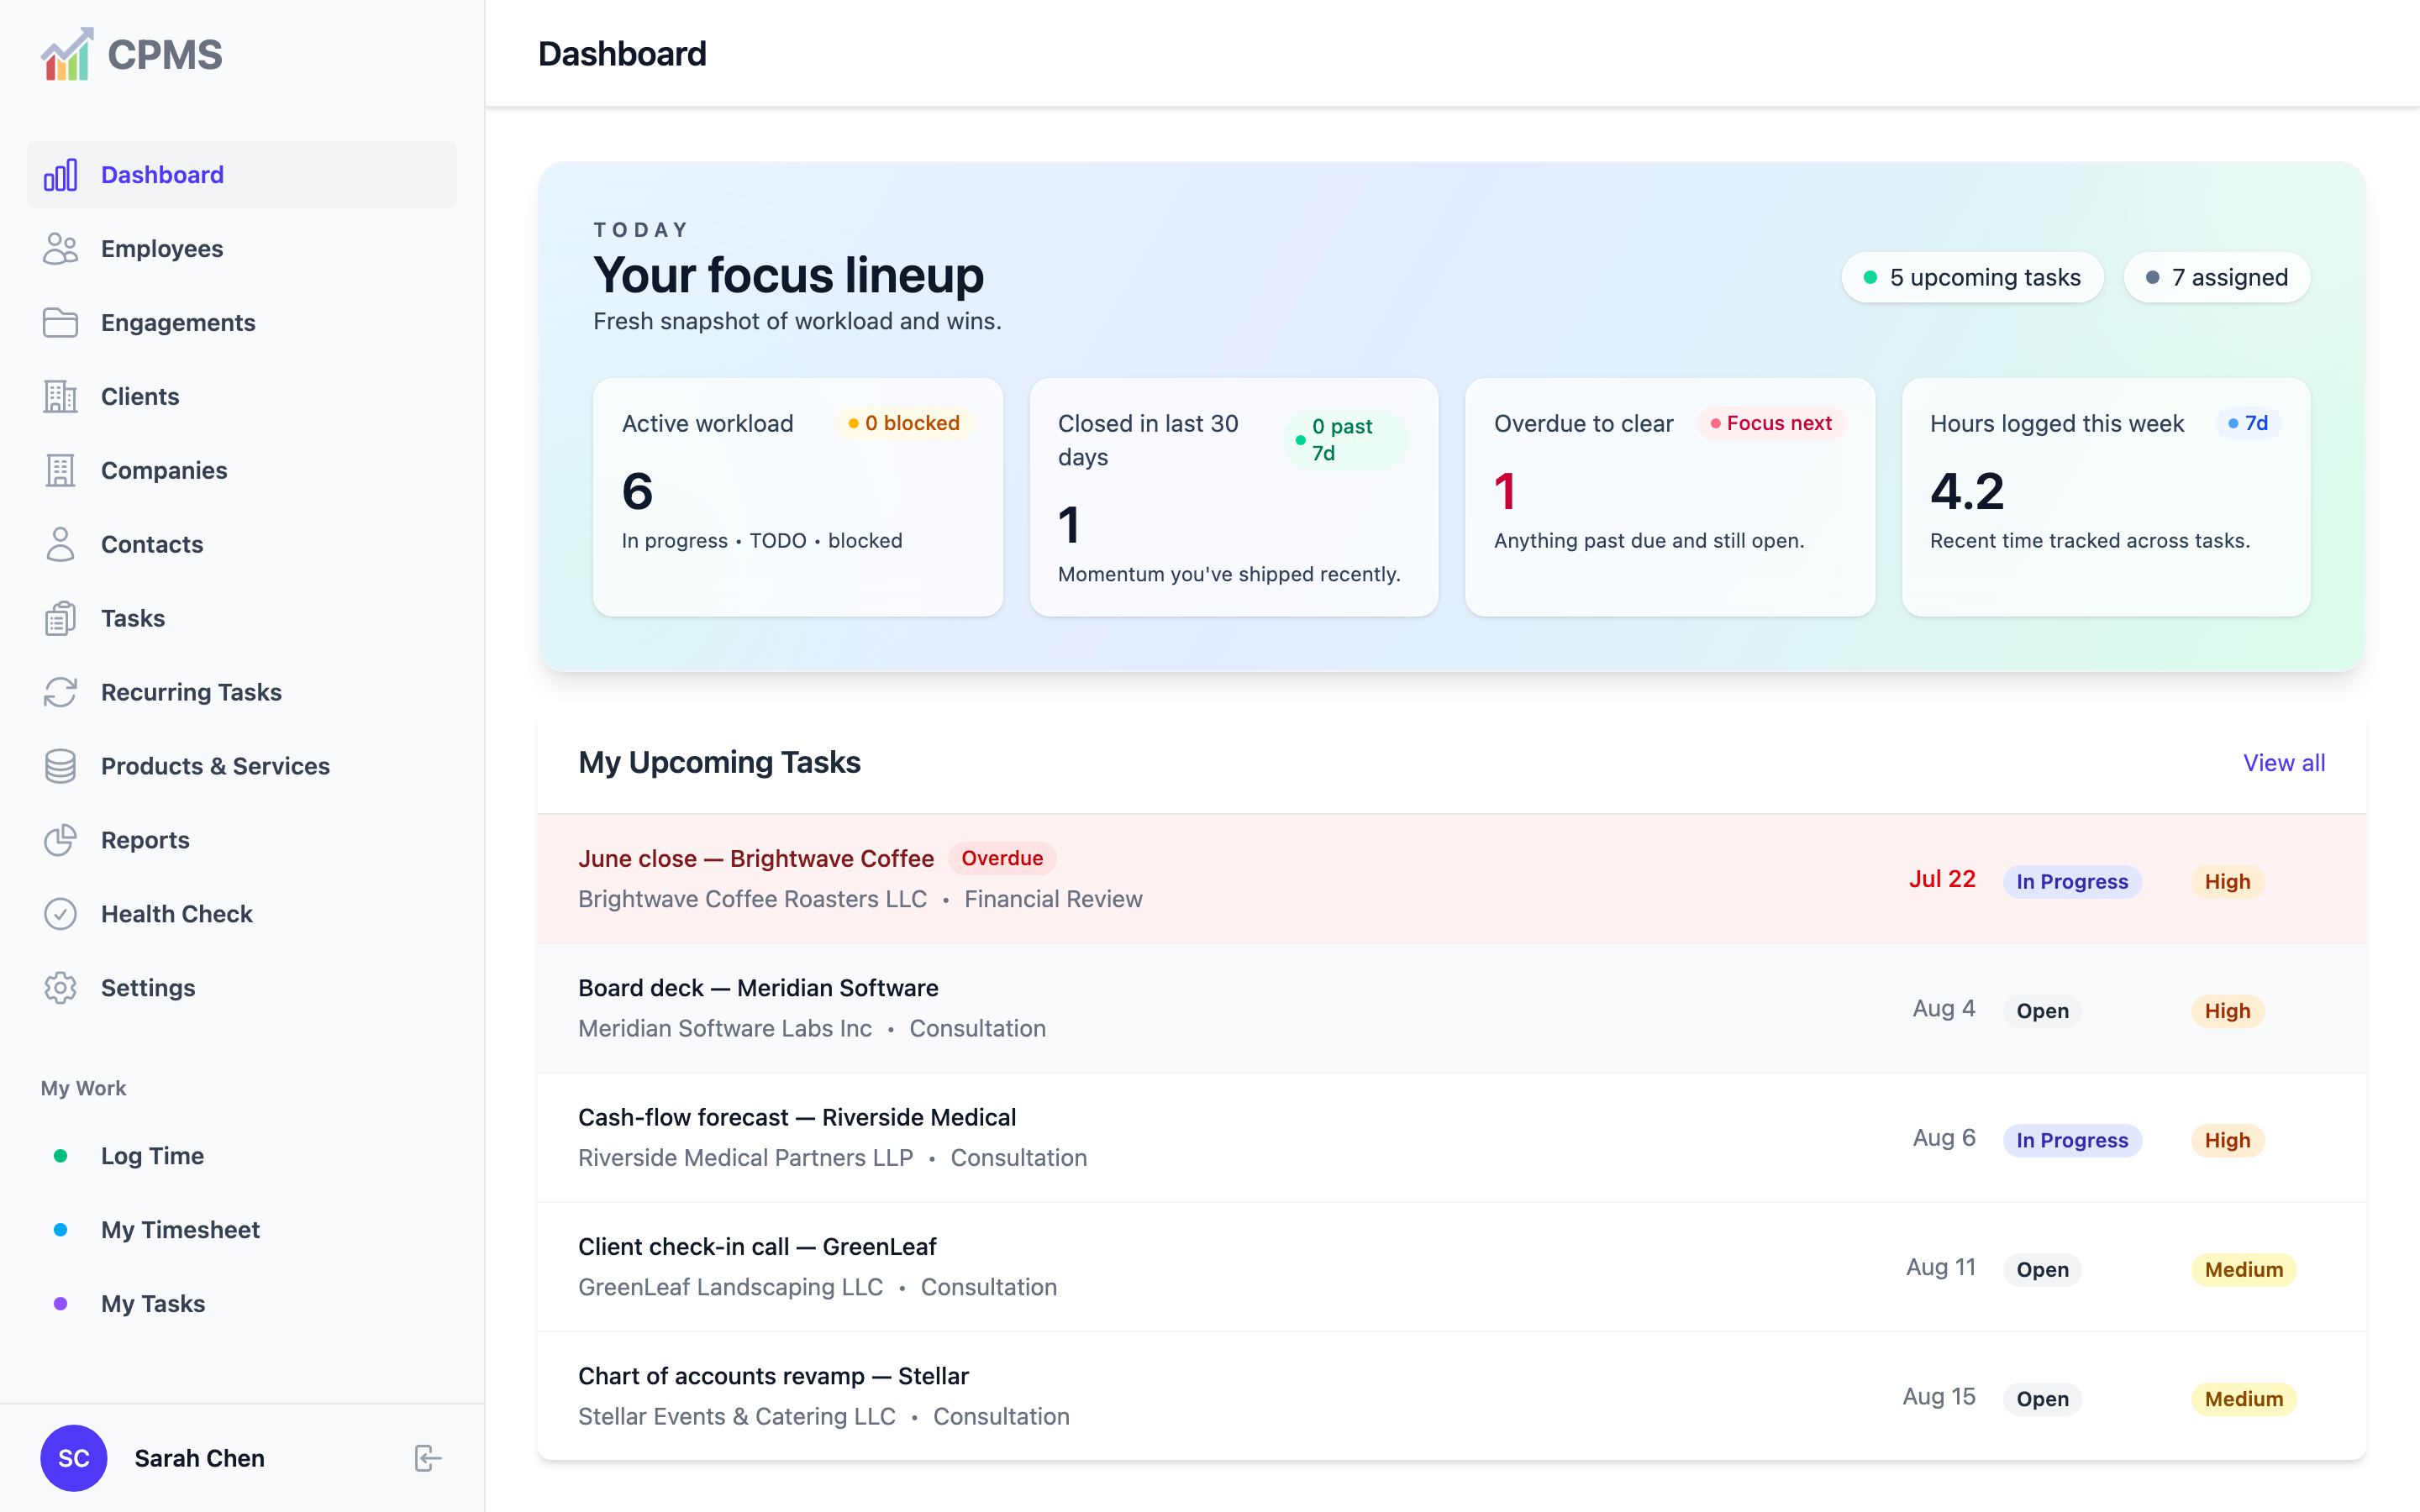Open the Tasks page
This screenshot has height=1512, width=2420.
(x=242, y=619)
